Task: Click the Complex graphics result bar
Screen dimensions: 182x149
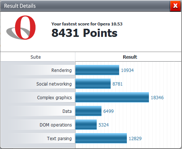Action: [112, 97]
